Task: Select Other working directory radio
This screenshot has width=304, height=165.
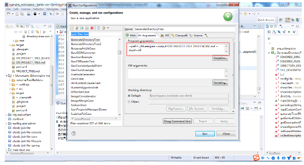Action: click(x=129, y=102)
